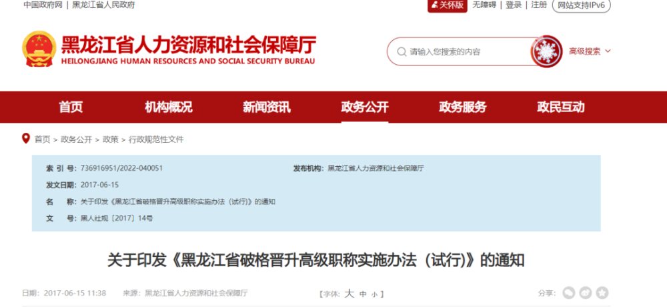Click the 名称 field document title in info box
The image size is (667, 307).
(178, 202)
